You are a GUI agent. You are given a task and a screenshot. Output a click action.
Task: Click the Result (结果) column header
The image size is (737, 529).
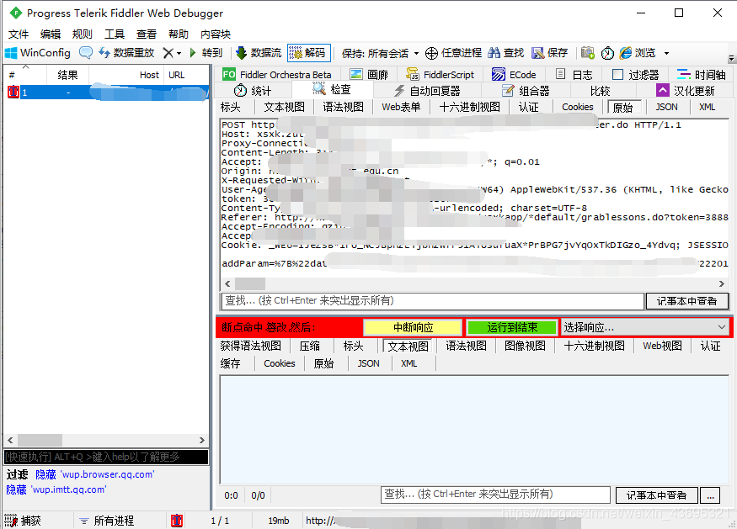(x=67, y=75)
